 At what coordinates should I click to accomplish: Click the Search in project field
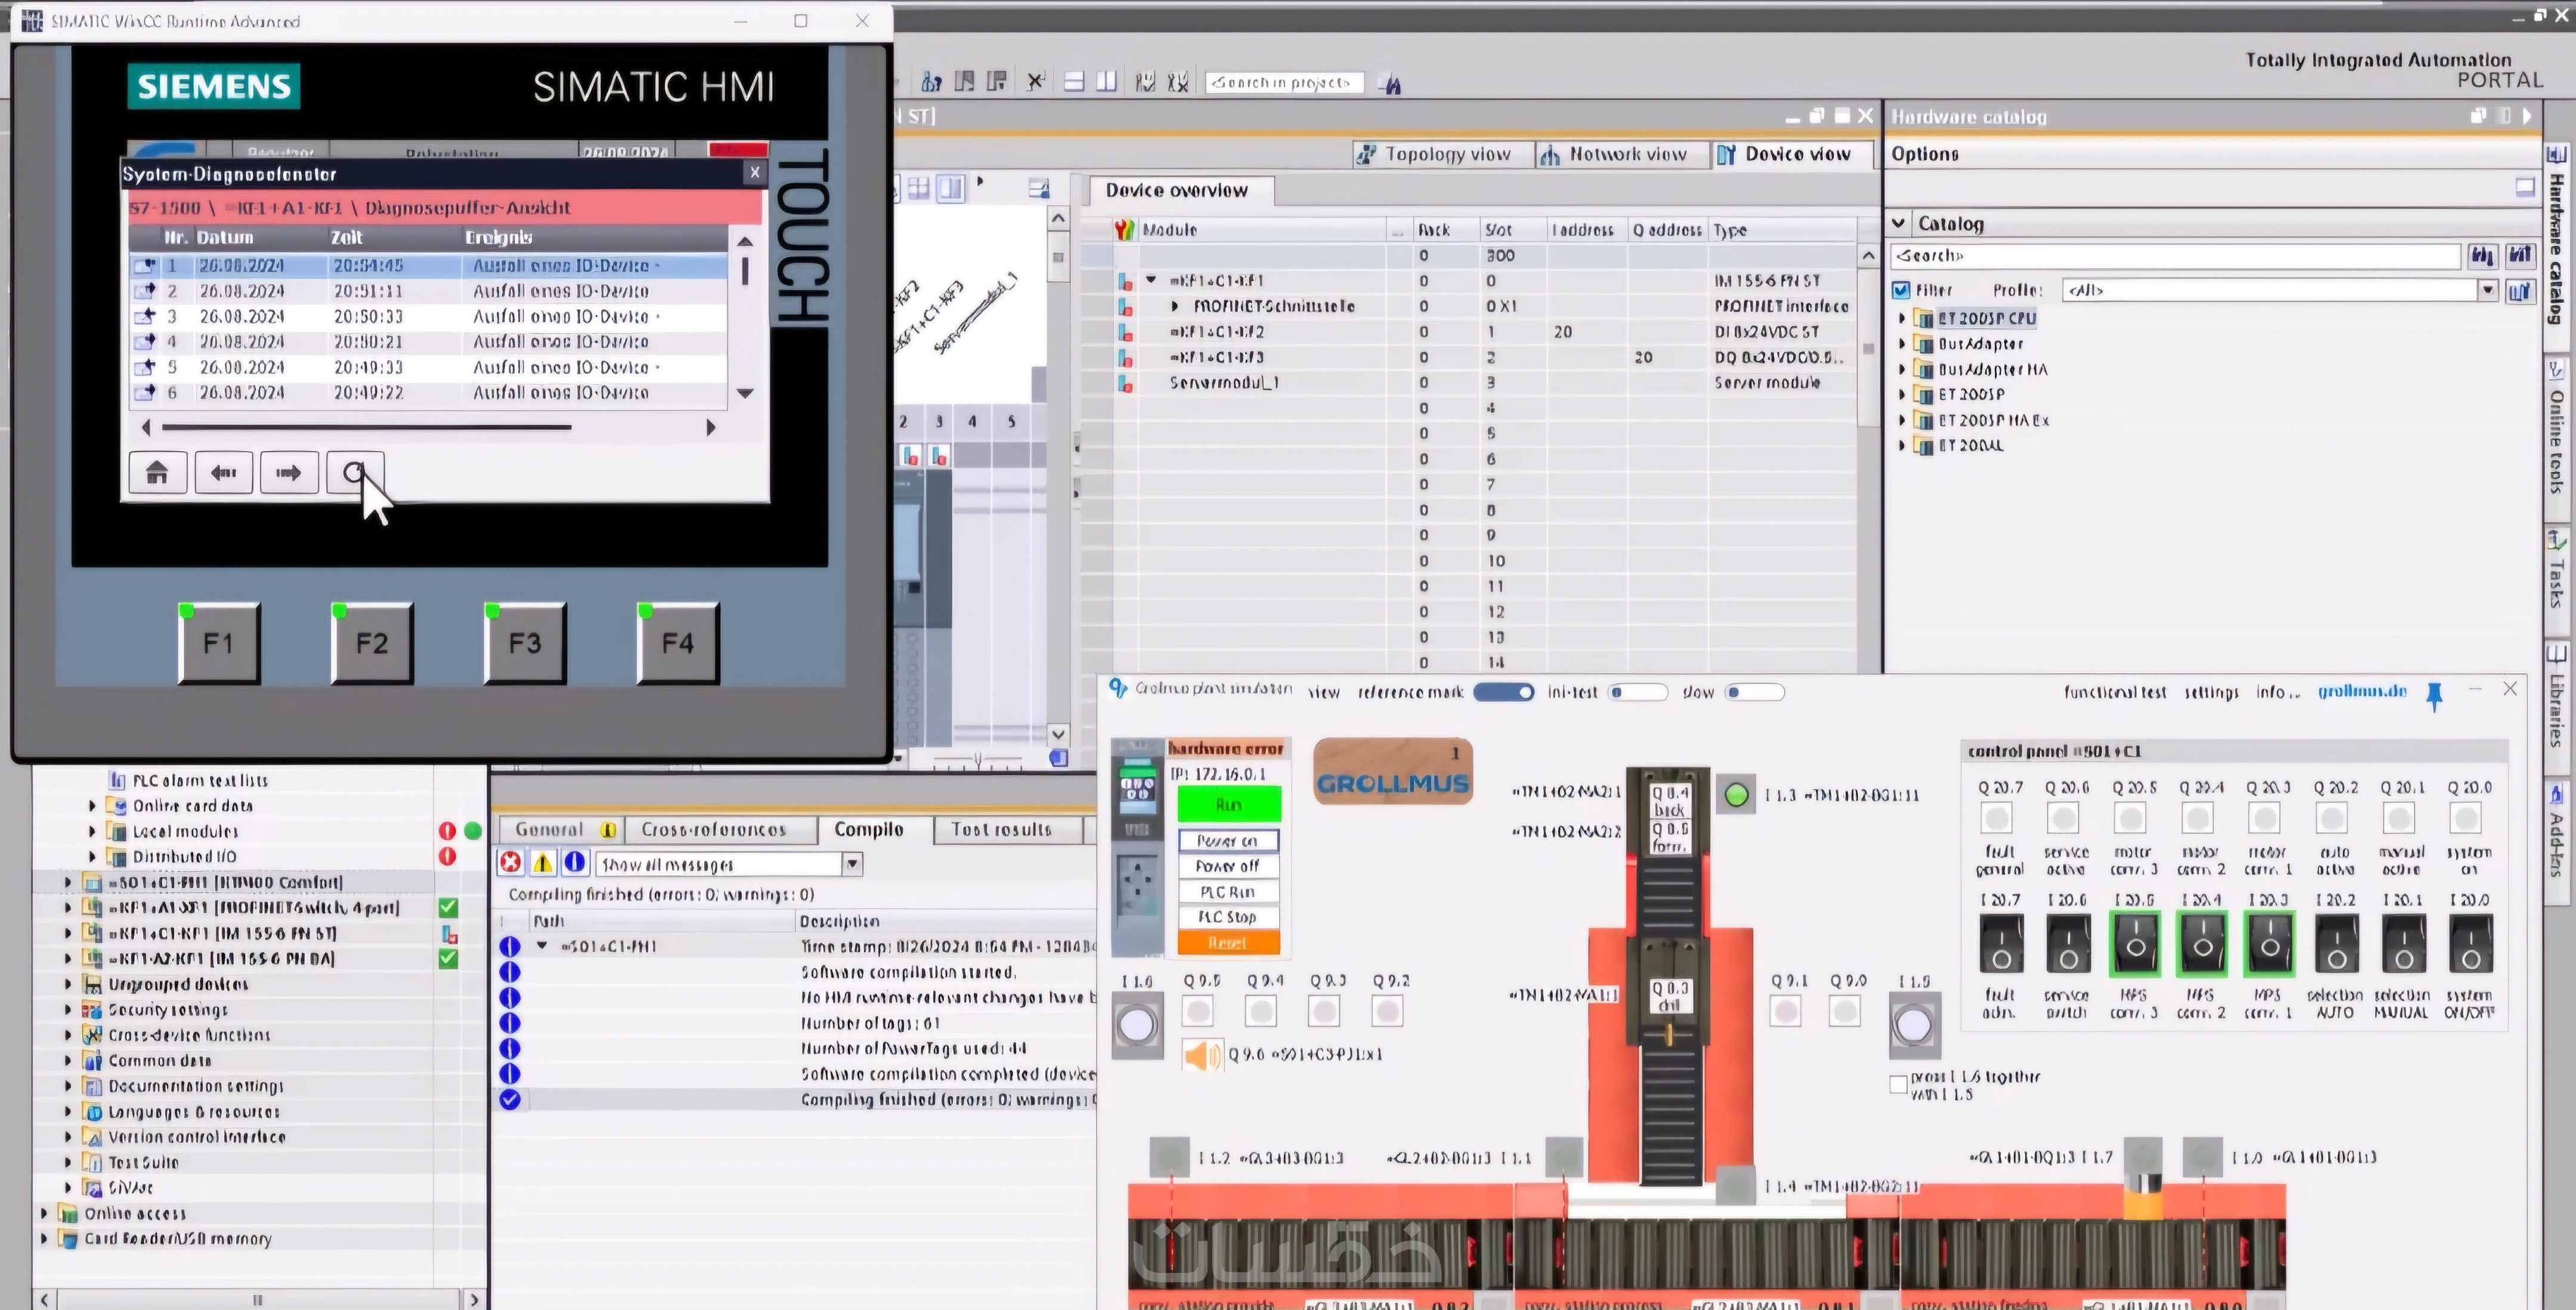point(1283,83)
